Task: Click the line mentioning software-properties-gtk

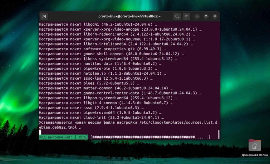Action: (102, 49)
